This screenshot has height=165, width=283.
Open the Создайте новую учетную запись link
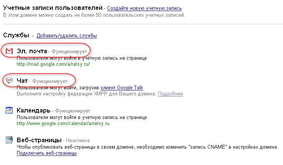tap(144, 8)
